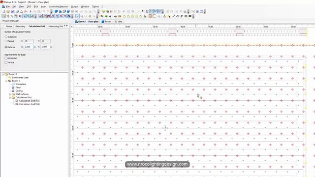Click the black rectangle grid tool icon
Screen dimensions: 315x177
pyautogui.click(x=190, y=16)
